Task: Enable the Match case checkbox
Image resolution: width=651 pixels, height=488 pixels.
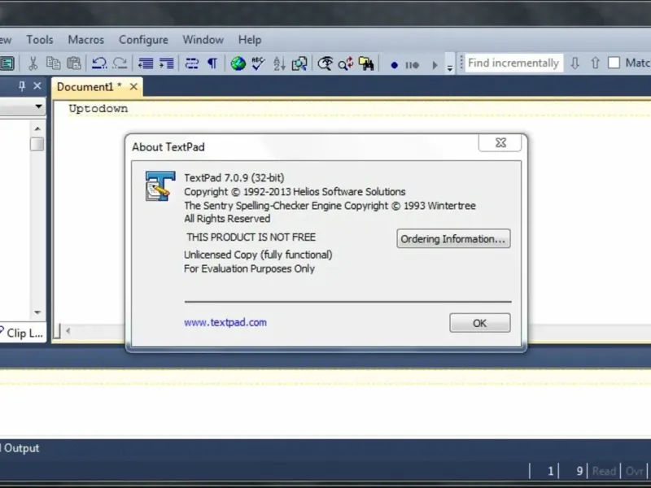Action: (x=614, y=63)
